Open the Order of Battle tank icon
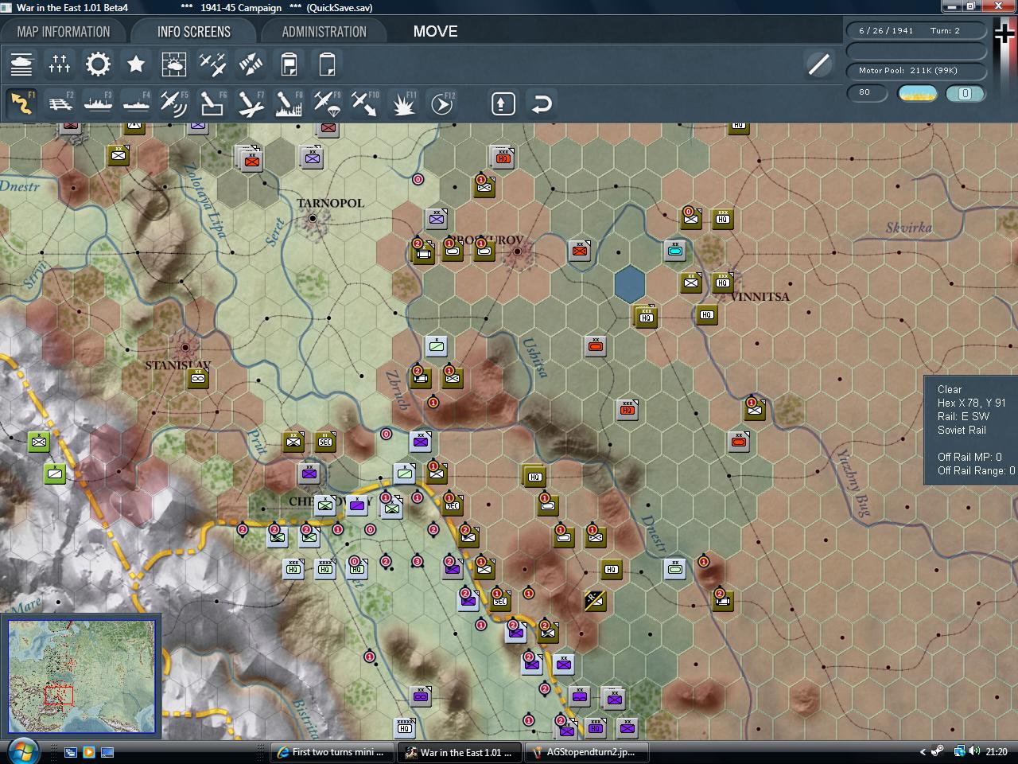The width and height of the screenshot is (1018, 764). [x=21, y=64]
